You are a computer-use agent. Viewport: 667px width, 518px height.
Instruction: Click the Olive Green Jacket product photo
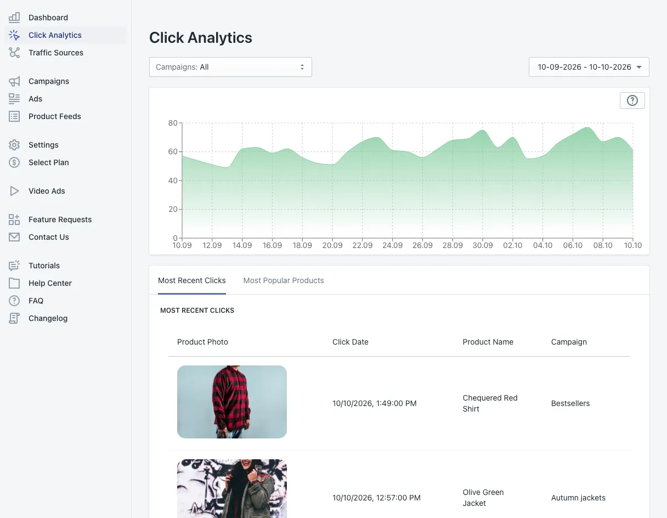(x=232, y=488)
